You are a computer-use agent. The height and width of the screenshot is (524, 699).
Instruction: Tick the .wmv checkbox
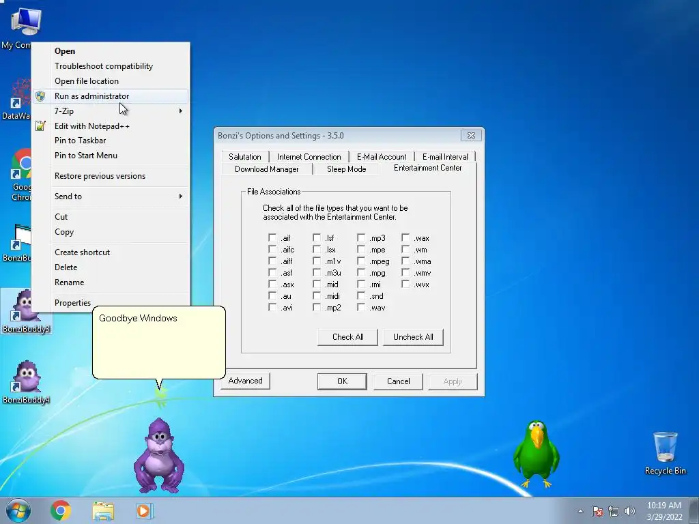(x=405, y=272)
